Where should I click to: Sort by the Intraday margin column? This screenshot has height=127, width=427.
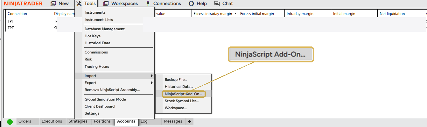pyautogui.click(x=308, y=14)
